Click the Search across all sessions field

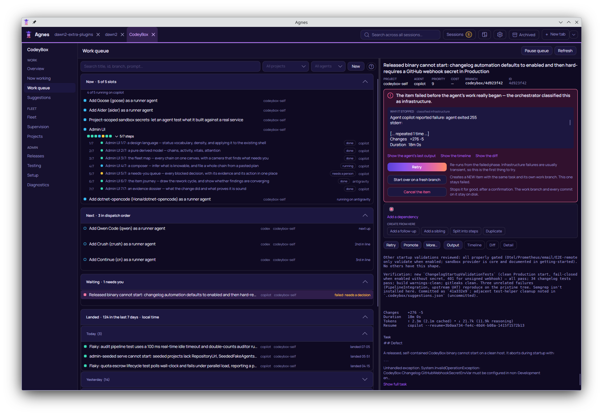tap(400, 35)
